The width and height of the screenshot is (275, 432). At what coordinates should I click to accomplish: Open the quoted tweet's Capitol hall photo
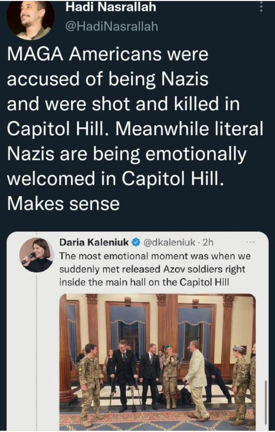pos(157,361)
